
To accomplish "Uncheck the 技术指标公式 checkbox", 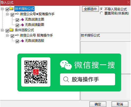I will (x=7, y=9).
